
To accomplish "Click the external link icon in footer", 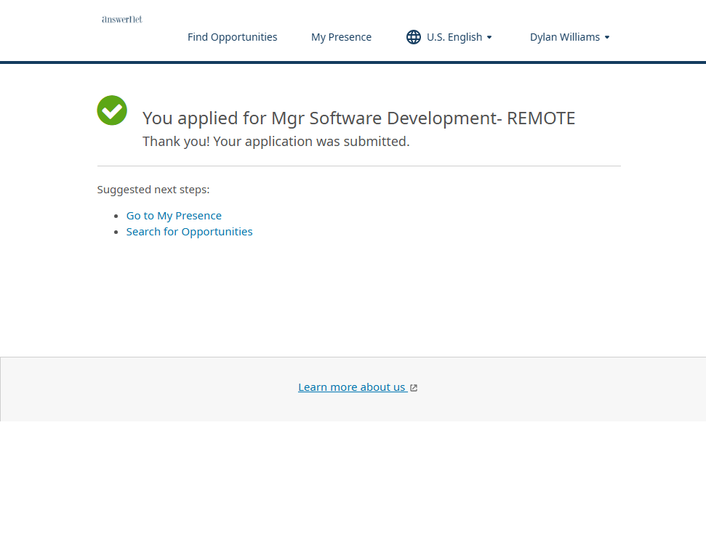I will 414,388.
